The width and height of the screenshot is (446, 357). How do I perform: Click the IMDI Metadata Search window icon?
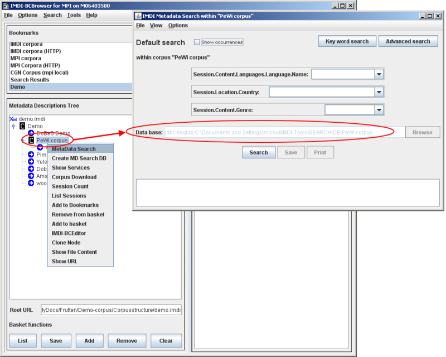pos(138,16)
